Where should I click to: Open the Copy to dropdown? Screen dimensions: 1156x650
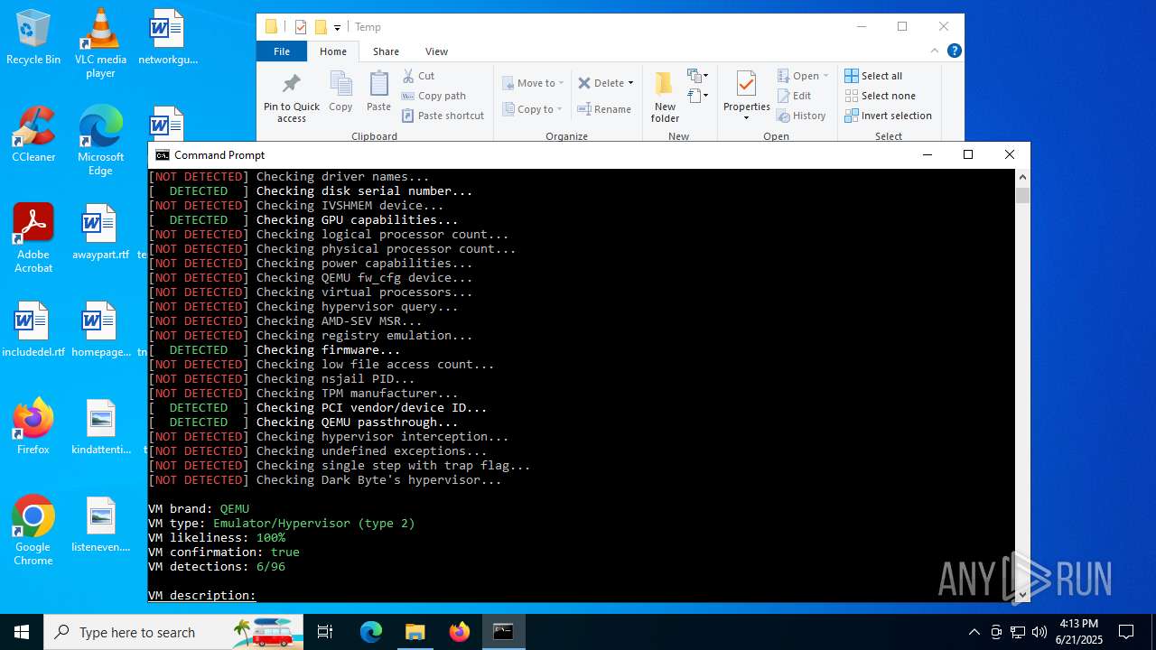click(x=533, y=109)
